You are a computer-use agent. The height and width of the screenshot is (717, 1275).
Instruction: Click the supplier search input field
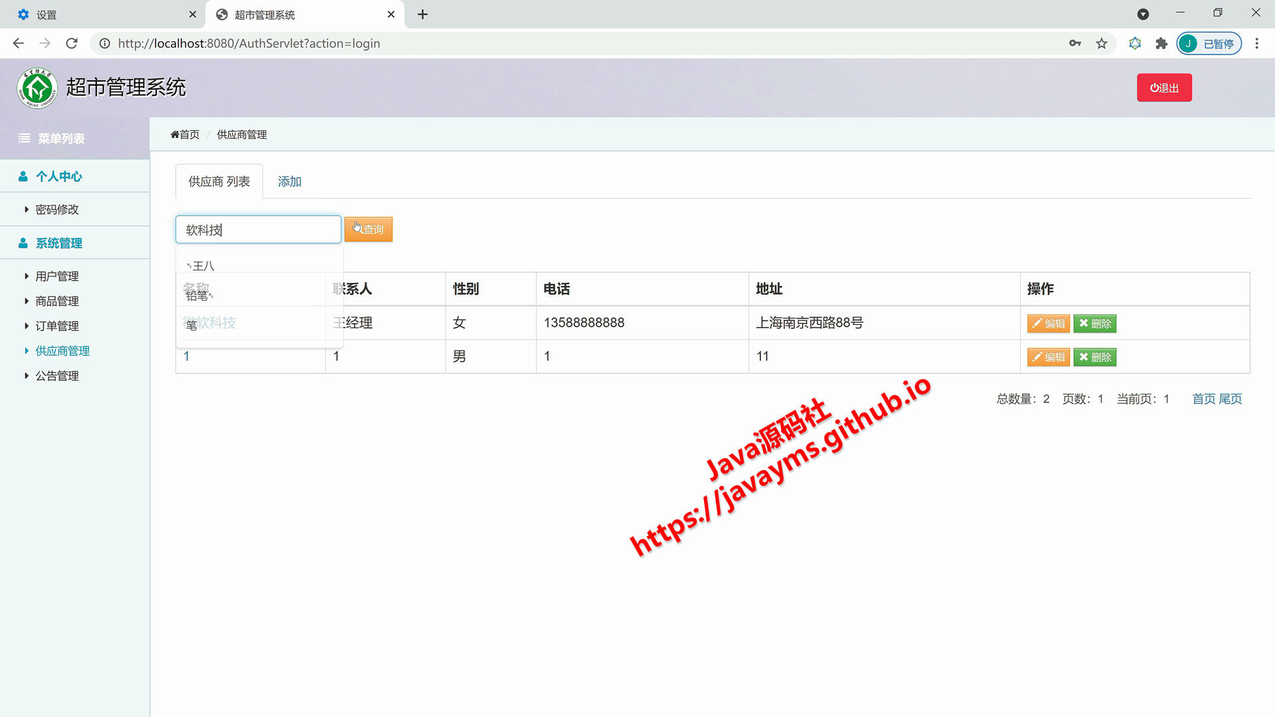(258, 229)
